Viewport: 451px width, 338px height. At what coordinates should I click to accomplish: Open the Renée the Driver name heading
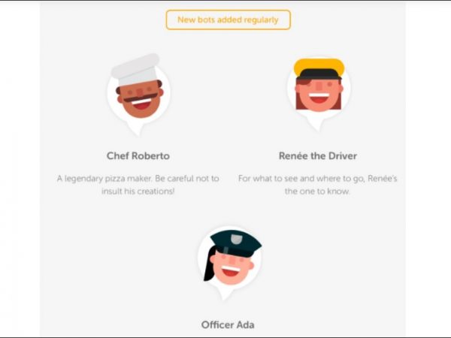[318, 155]
